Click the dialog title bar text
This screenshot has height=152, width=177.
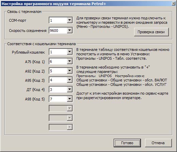click(x=54, y=4)
